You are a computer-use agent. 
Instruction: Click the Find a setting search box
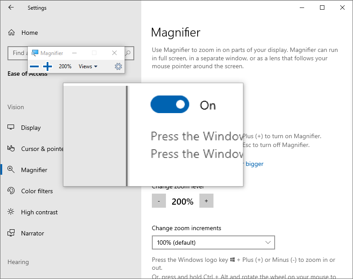[x=71, y=53]
